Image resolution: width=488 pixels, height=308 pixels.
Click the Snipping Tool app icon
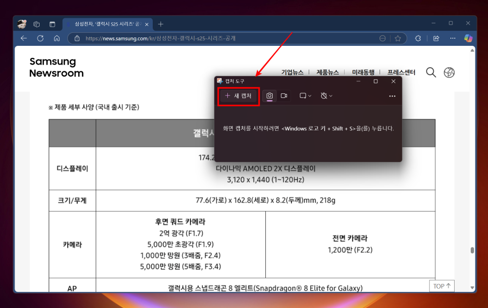(x=220, y=81)
